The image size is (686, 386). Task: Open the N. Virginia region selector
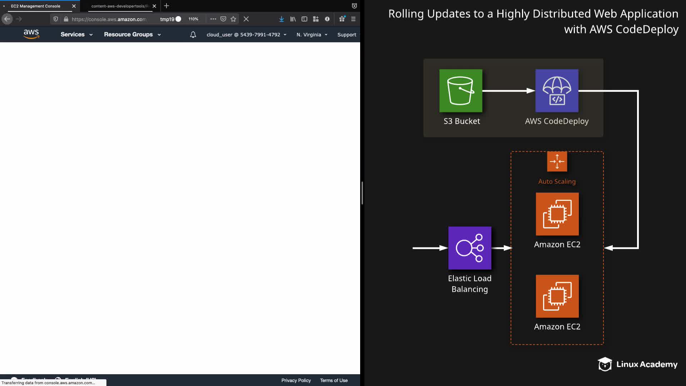coord(312,35)
